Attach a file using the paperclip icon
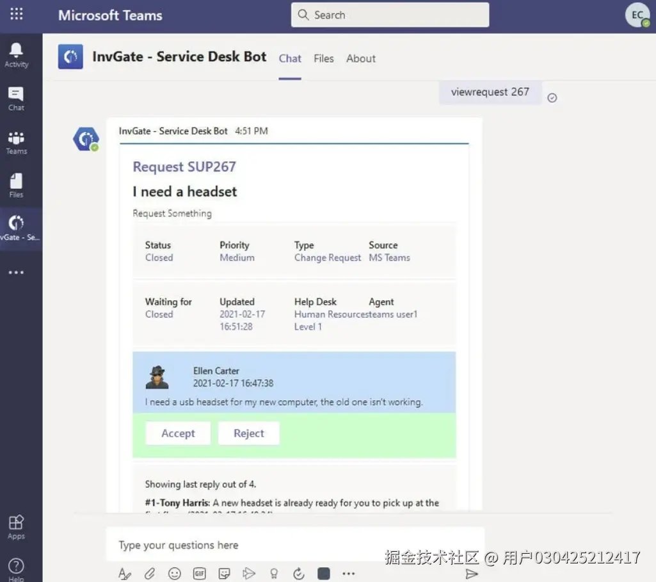 click(x=150, y=574)
